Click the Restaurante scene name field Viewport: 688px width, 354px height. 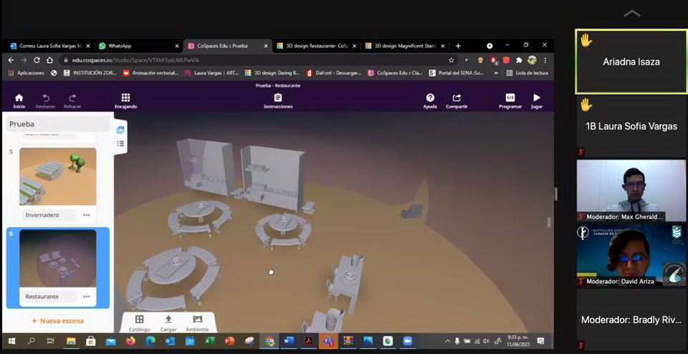click(x=48, y=297)
